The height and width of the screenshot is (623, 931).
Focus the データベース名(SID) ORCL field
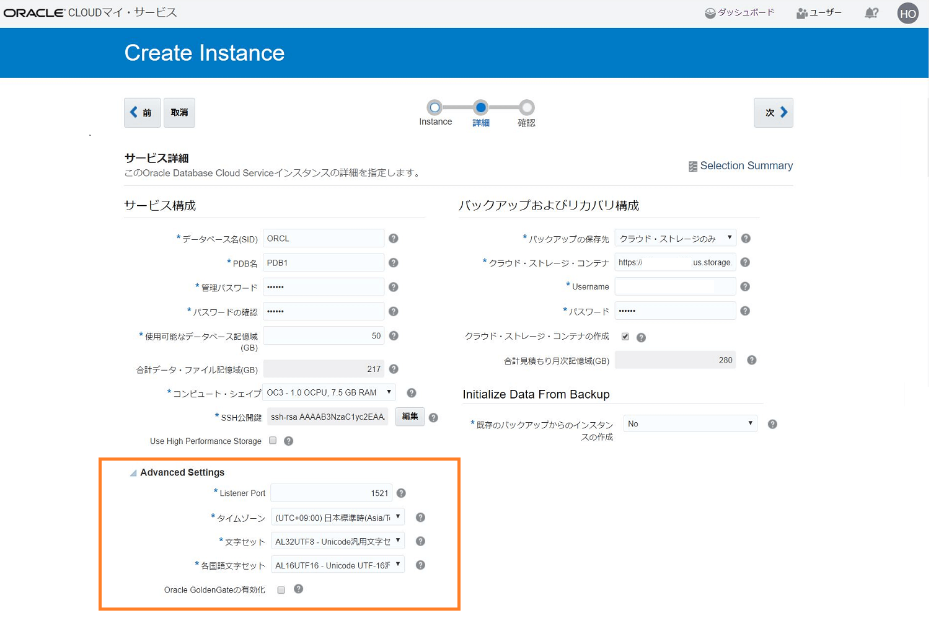324,238
